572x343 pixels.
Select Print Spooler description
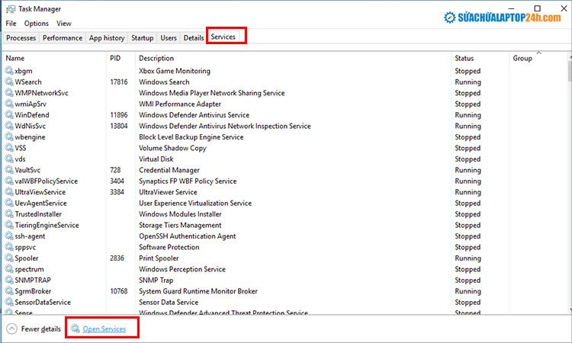[x=159, y=258]
